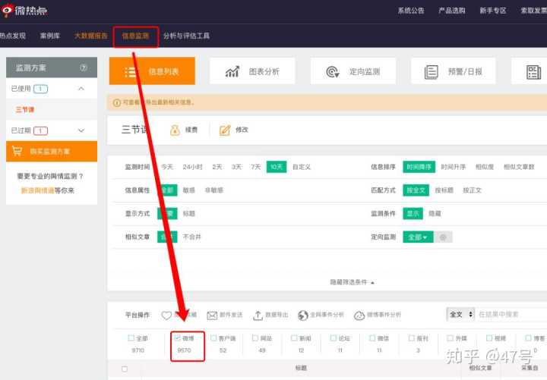The height and width of the screenshot is (380, 547).
Task: Open the 全文 search scope dropdown
Action: pyautogui.click(x=461, y=314)
